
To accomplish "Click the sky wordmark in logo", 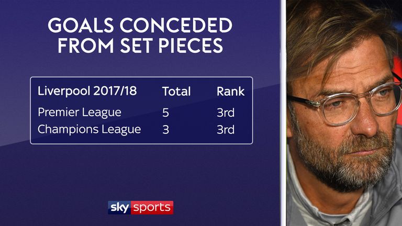I will click(x=119, y=207).
